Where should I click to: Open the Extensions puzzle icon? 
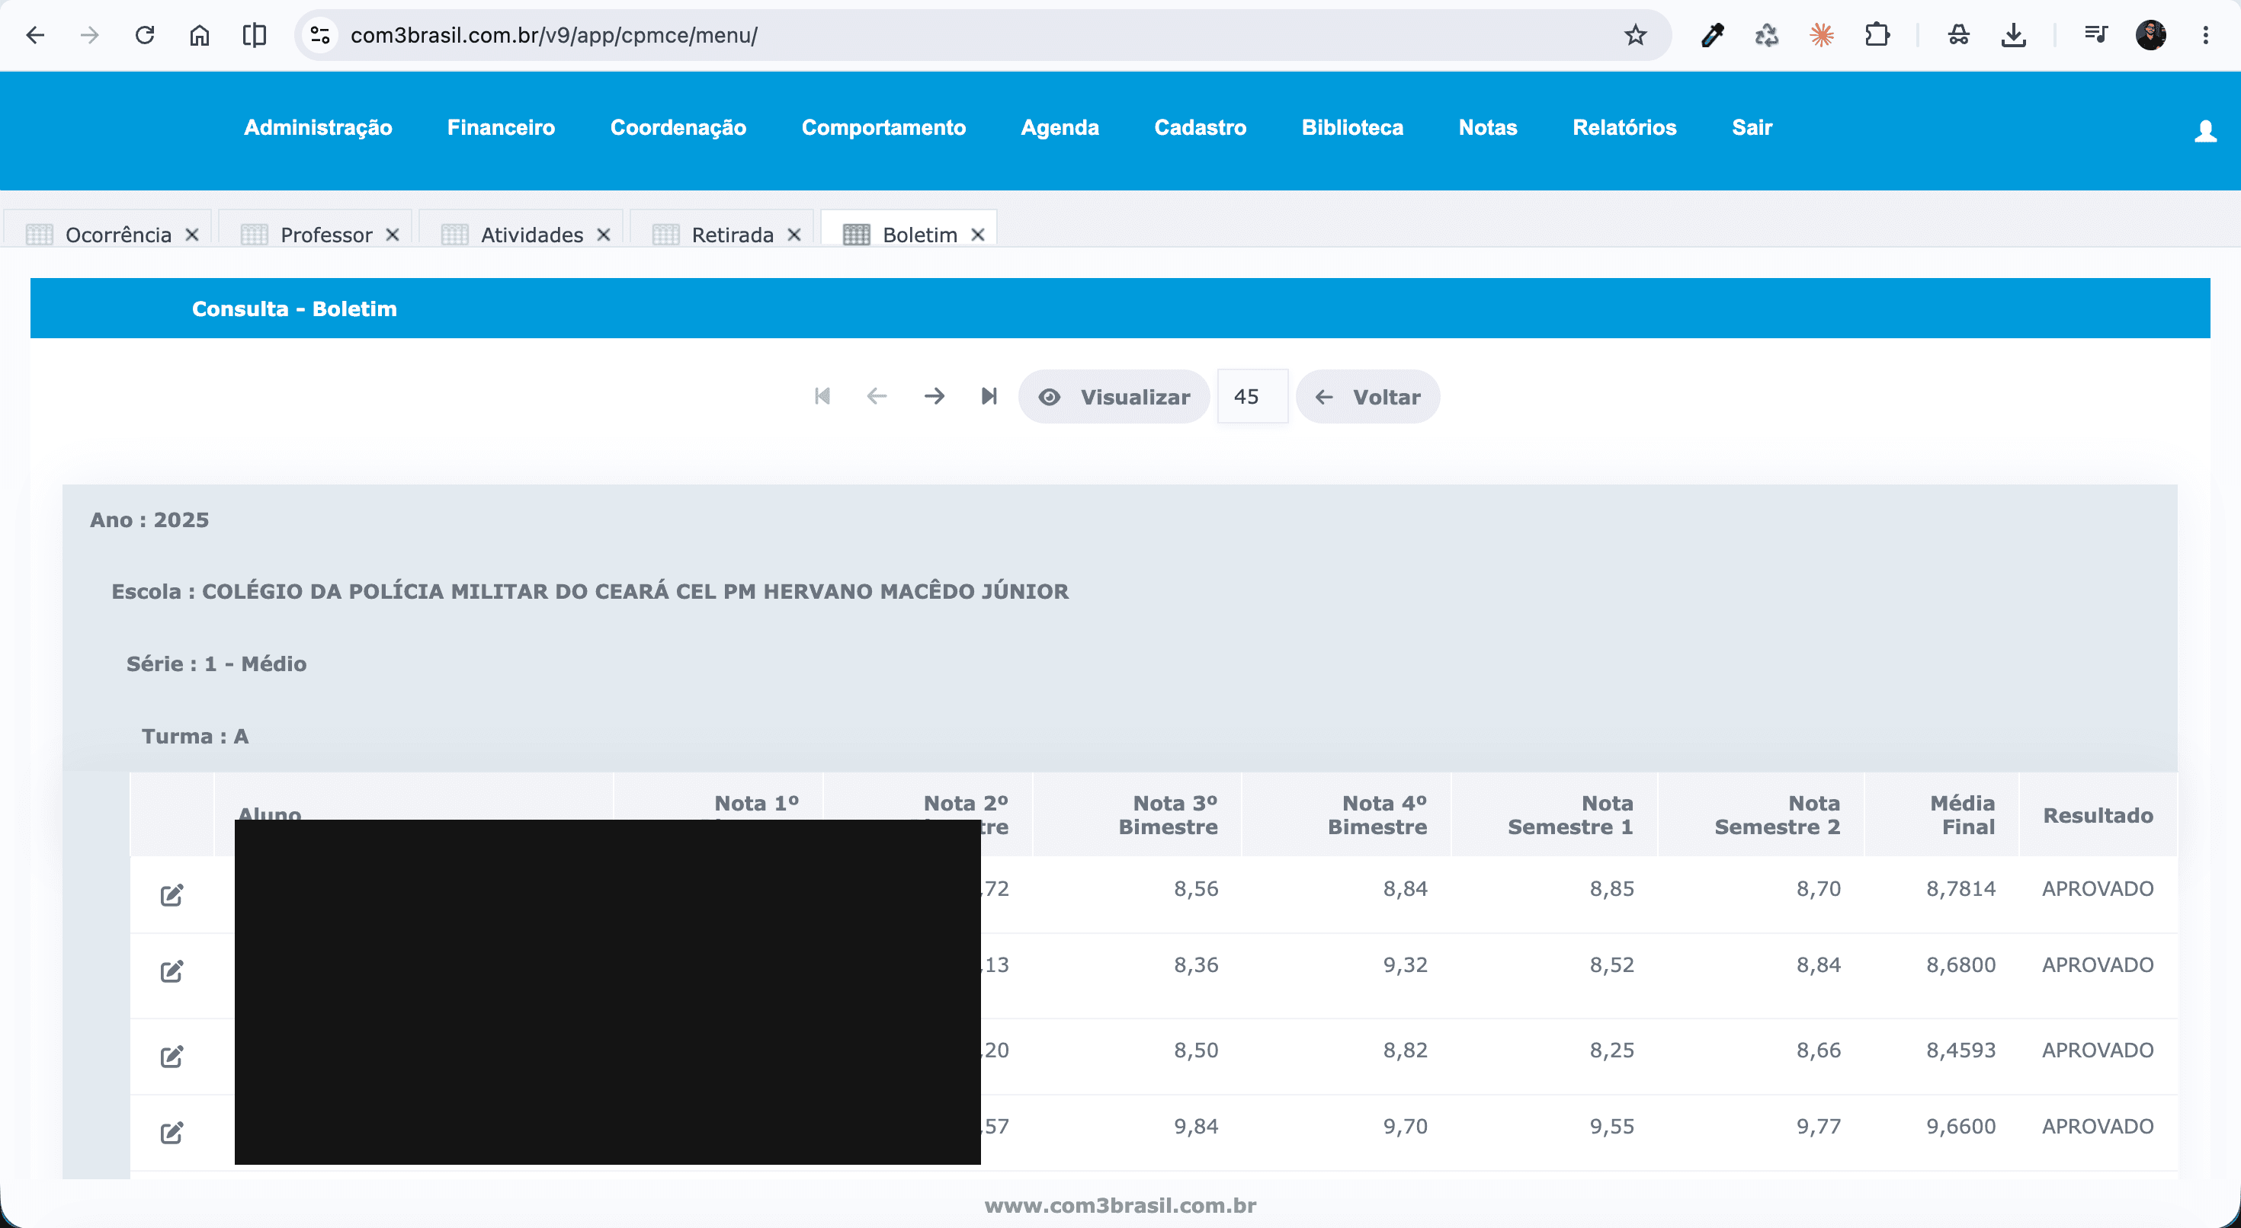coord(1877,35)
